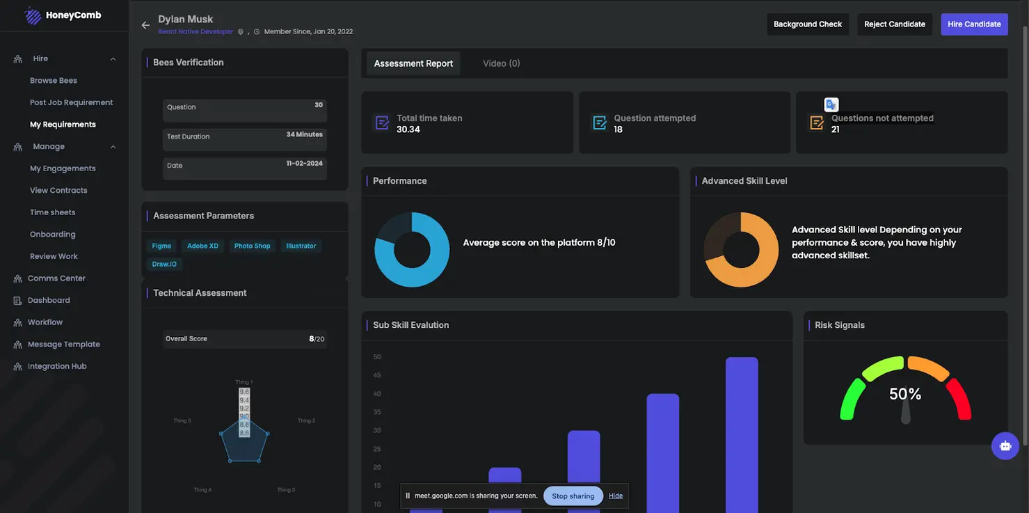The image size is (1029, 513).
Task: Click the Hide link in sharing bar
Action: coord(616,496)
